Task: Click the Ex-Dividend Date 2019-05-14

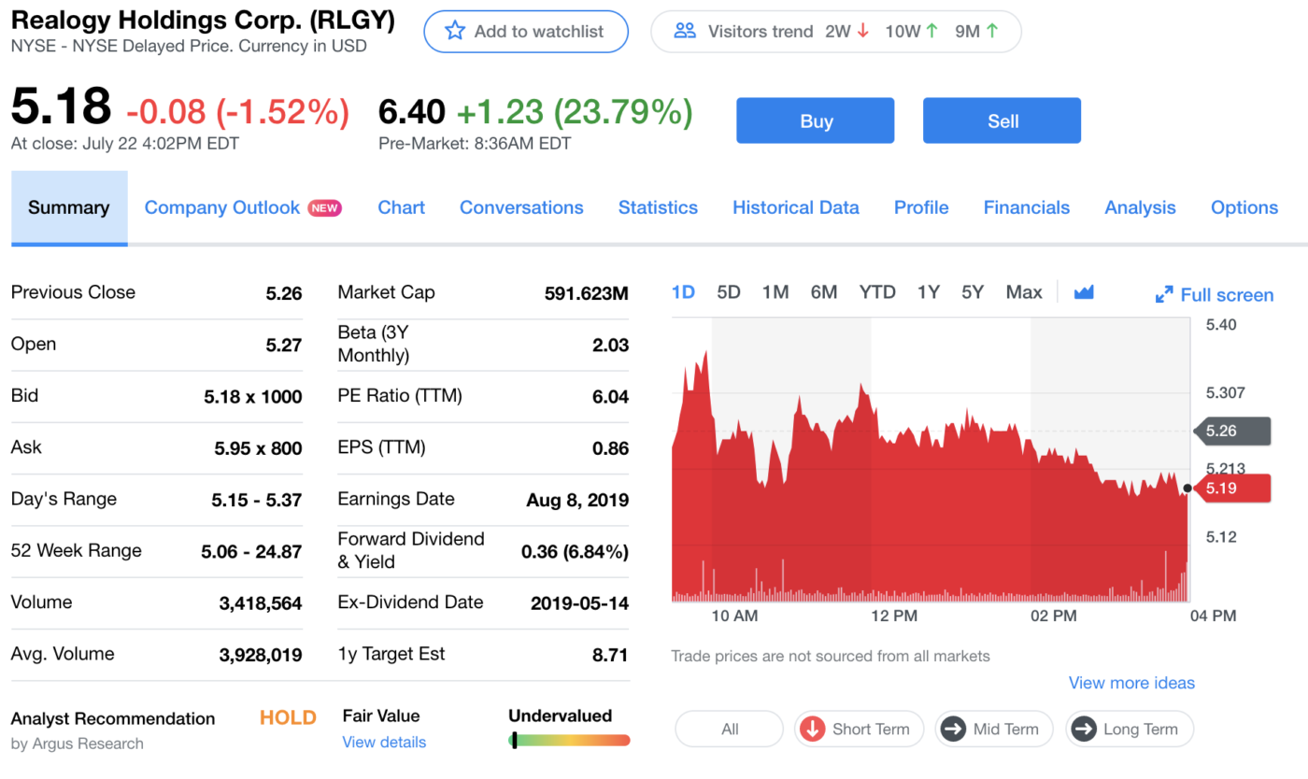Action: coord(580,603)
